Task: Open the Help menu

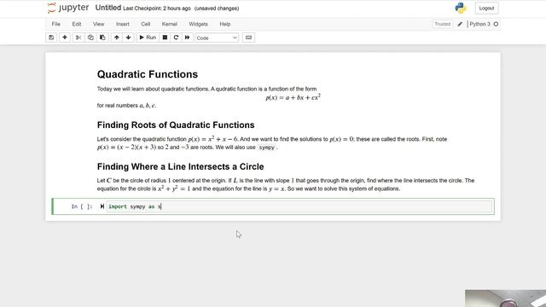Action: click(225, 24)
